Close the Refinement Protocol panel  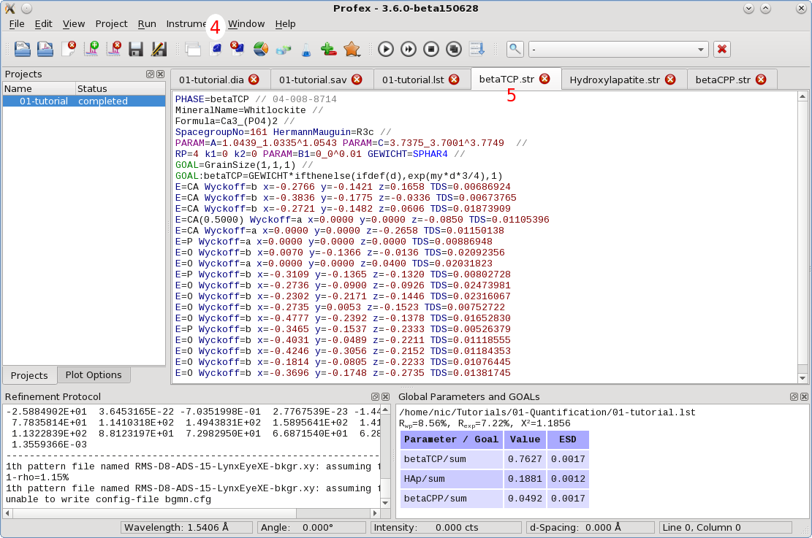click(386, 397)
